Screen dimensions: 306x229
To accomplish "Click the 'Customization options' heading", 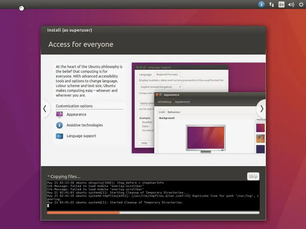I will coord(74,106).
